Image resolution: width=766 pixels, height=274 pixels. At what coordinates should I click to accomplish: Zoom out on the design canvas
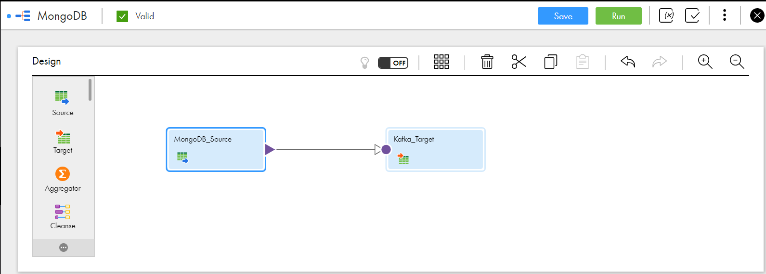[x=737, y=62]
